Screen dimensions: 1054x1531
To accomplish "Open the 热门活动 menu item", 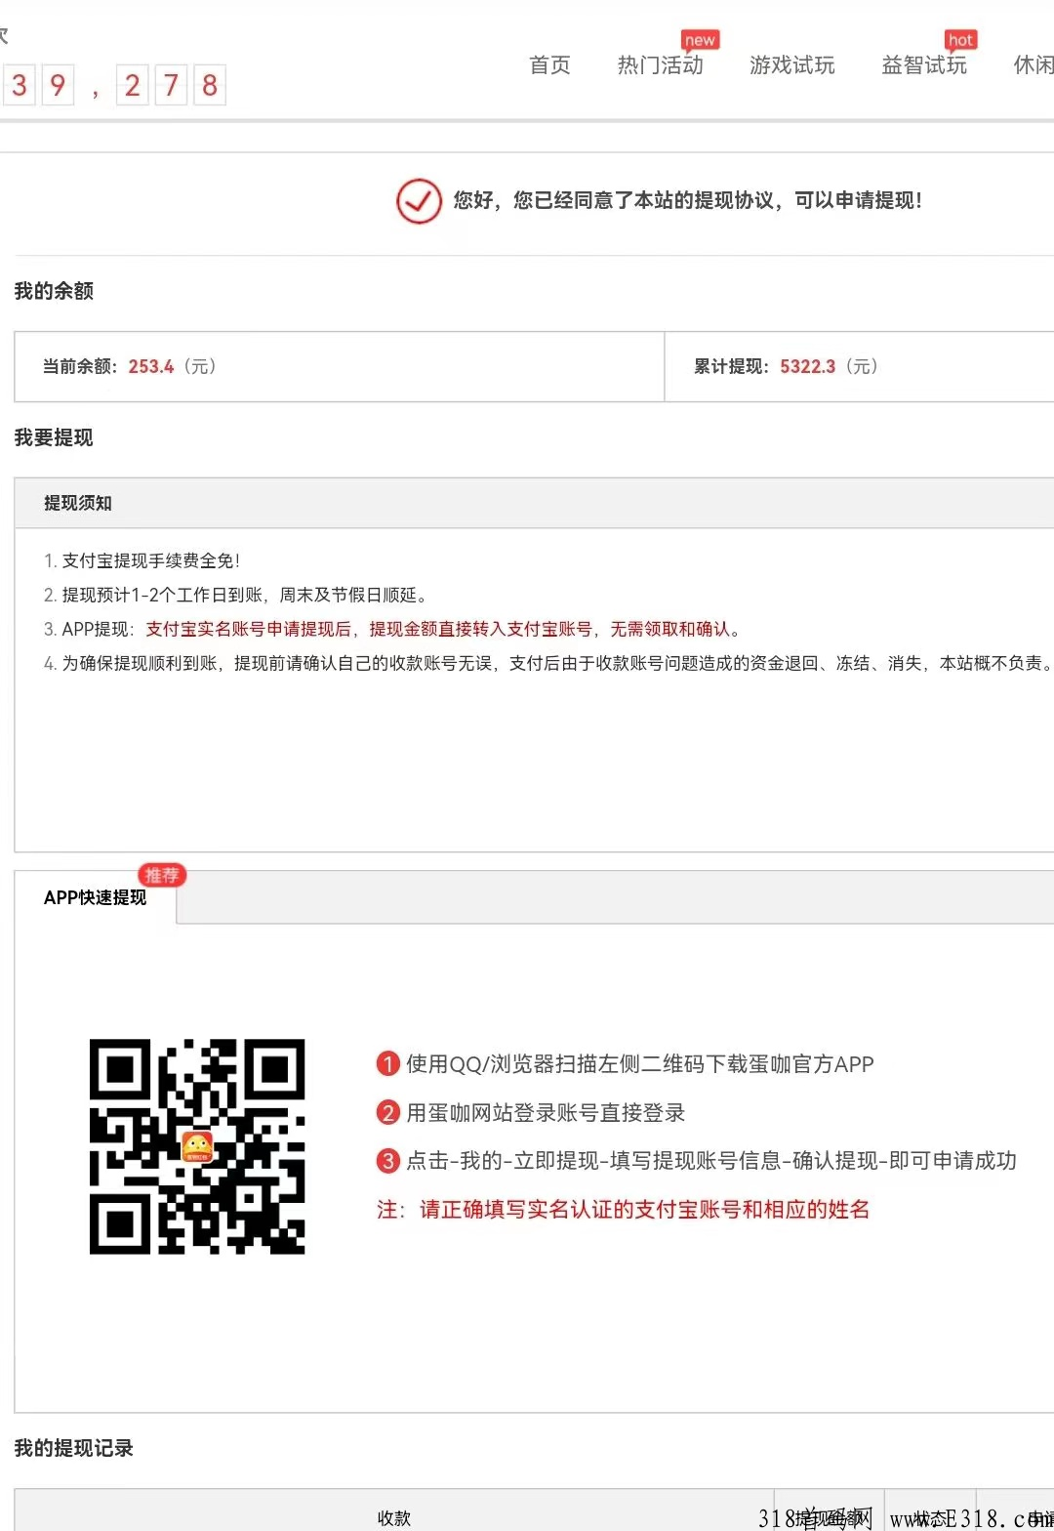I will pos(661,65).
